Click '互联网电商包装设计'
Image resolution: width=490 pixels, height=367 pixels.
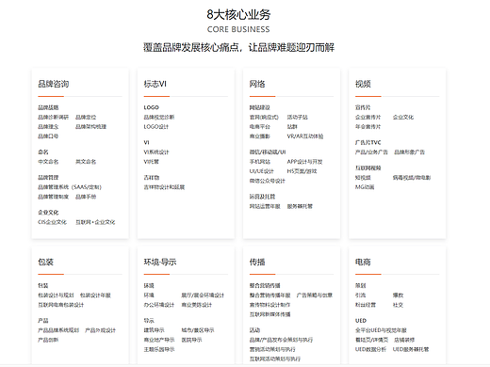pyautogui.click(x=61, y=305)
